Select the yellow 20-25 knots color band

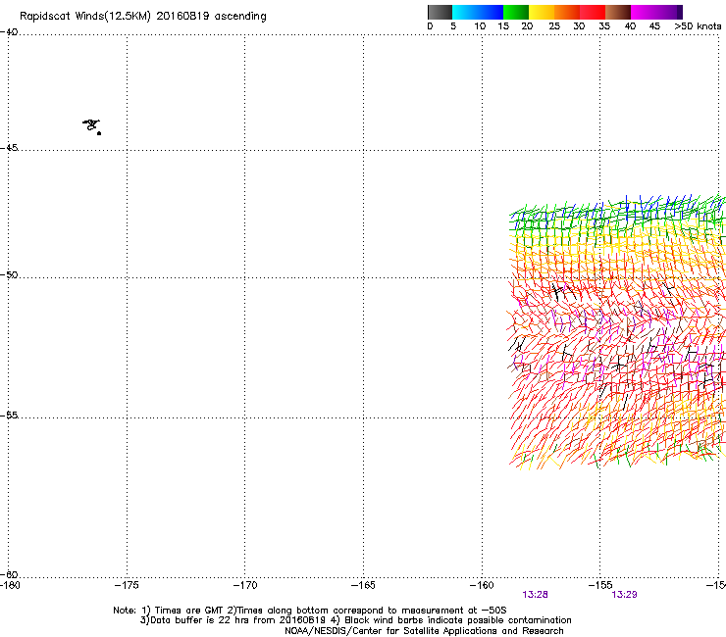click(x=542, y=12)
